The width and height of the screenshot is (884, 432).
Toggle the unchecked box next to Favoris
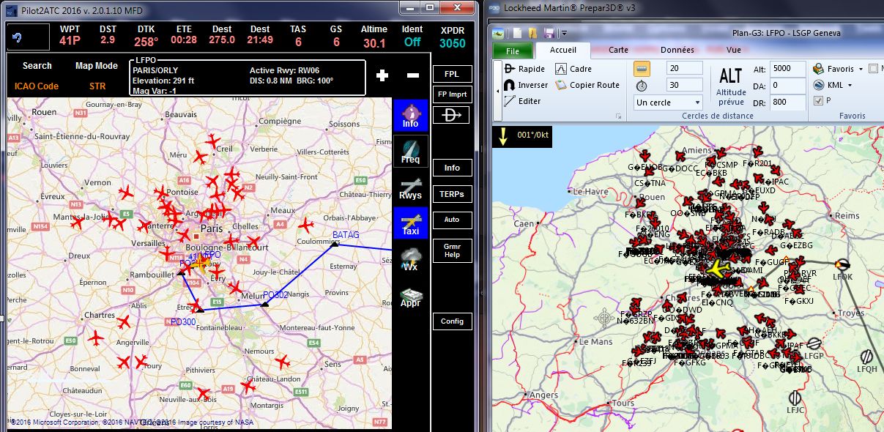[873, 69]
